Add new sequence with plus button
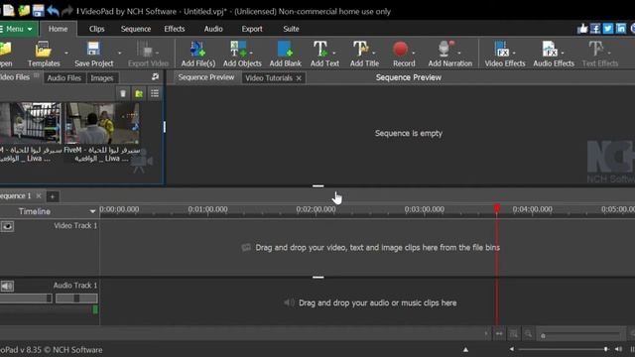 coord(53,196)
